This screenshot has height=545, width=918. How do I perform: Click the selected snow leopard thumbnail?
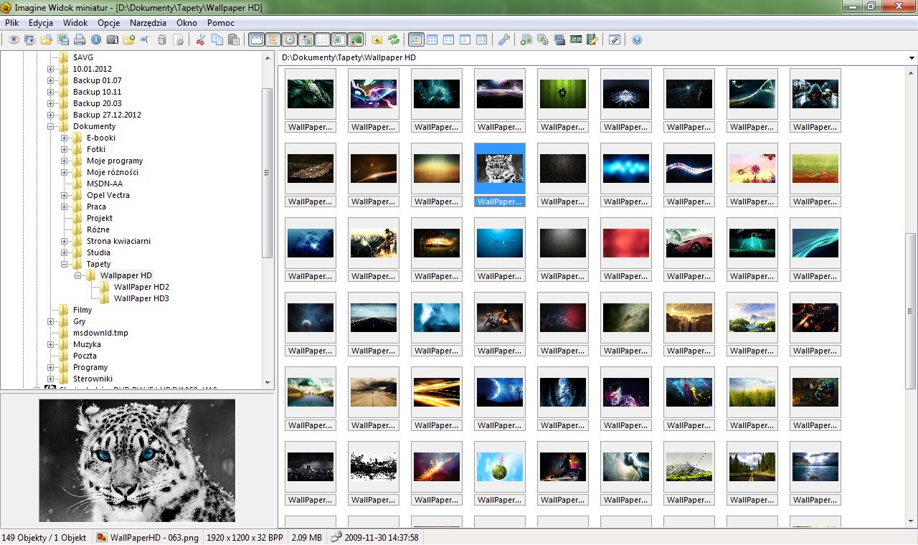[500, 169]
